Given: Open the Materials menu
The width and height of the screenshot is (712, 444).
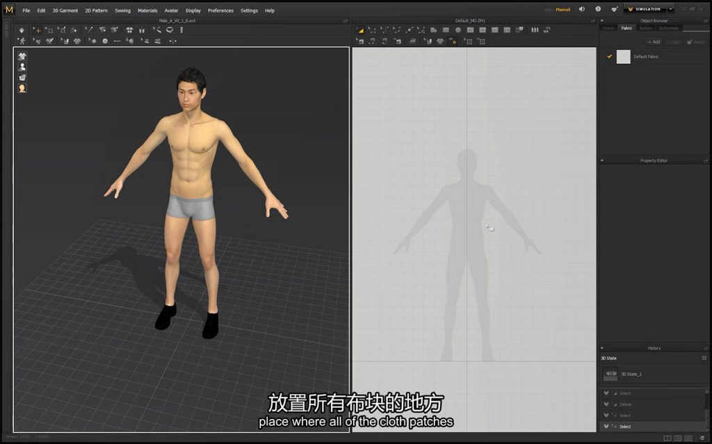Looking at the screenshot, I should click(x=147, y=10).
